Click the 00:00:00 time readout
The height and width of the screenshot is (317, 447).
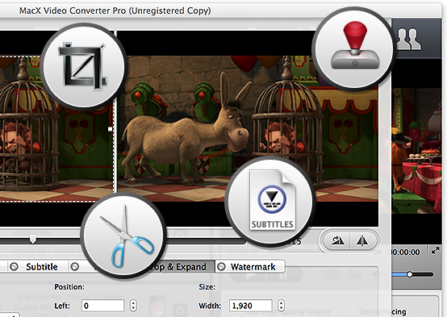pos(406,252)
